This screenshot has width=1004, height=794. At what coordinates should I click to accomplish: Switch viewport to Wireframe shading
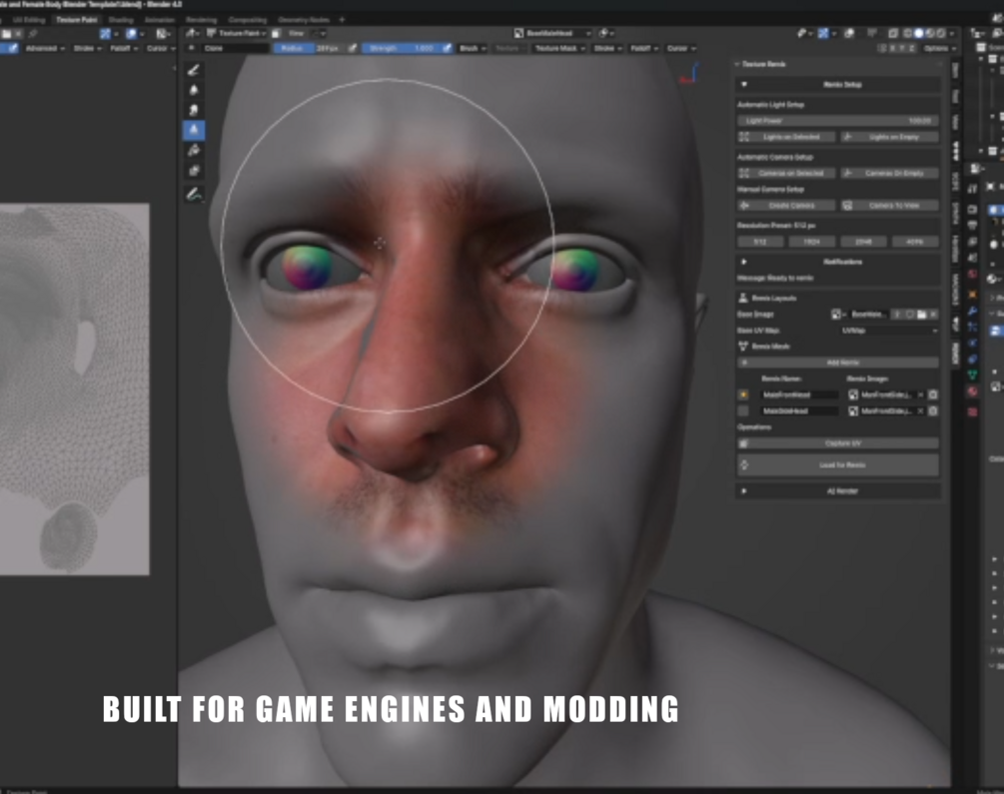908,33
